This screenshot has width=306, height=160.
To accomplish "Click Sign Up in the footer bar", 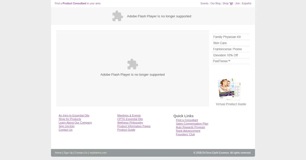I will (x=68, y=153).
